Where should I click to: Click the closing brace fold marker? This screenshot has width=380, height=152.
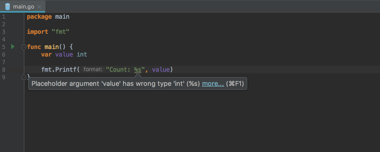pyautogui.click(x=24, y=77)
